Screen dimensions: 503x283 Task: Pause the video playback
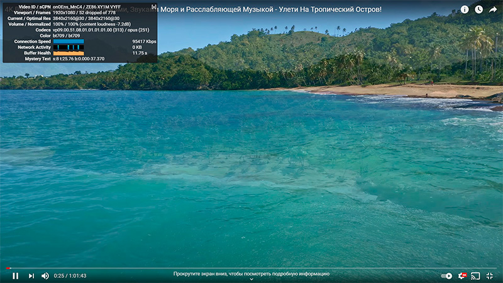pos(15,275)
